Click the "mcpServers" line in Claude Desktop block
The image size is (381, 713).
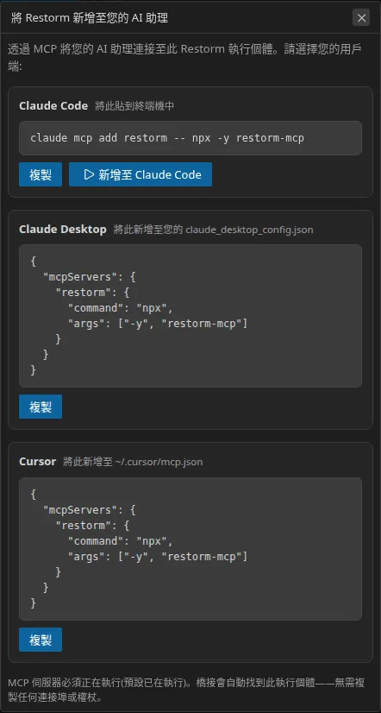click(90, 277)
